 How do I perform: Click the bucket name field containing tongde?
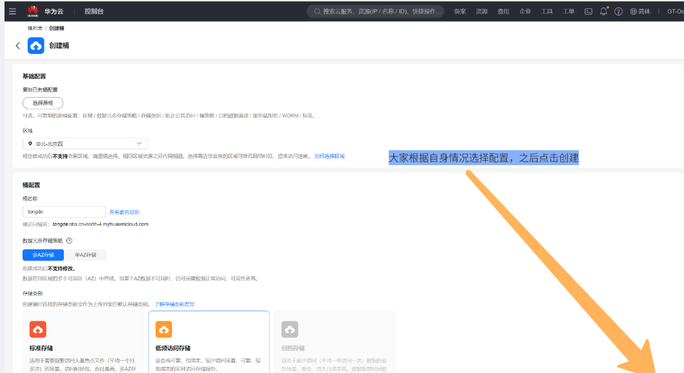coord(64,212)
